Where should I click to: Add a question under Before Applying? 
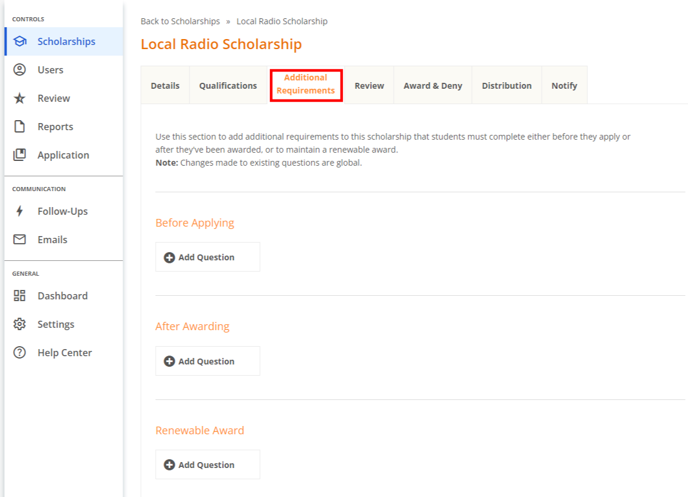coord(207,257)
